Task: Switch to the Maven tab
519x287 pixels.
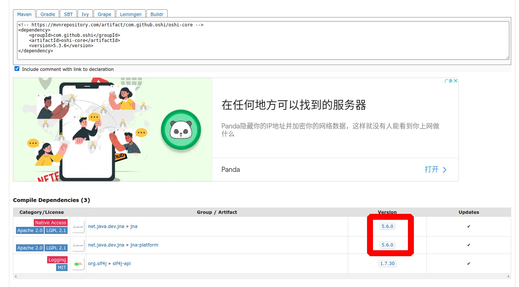Action: coord(25,14)
